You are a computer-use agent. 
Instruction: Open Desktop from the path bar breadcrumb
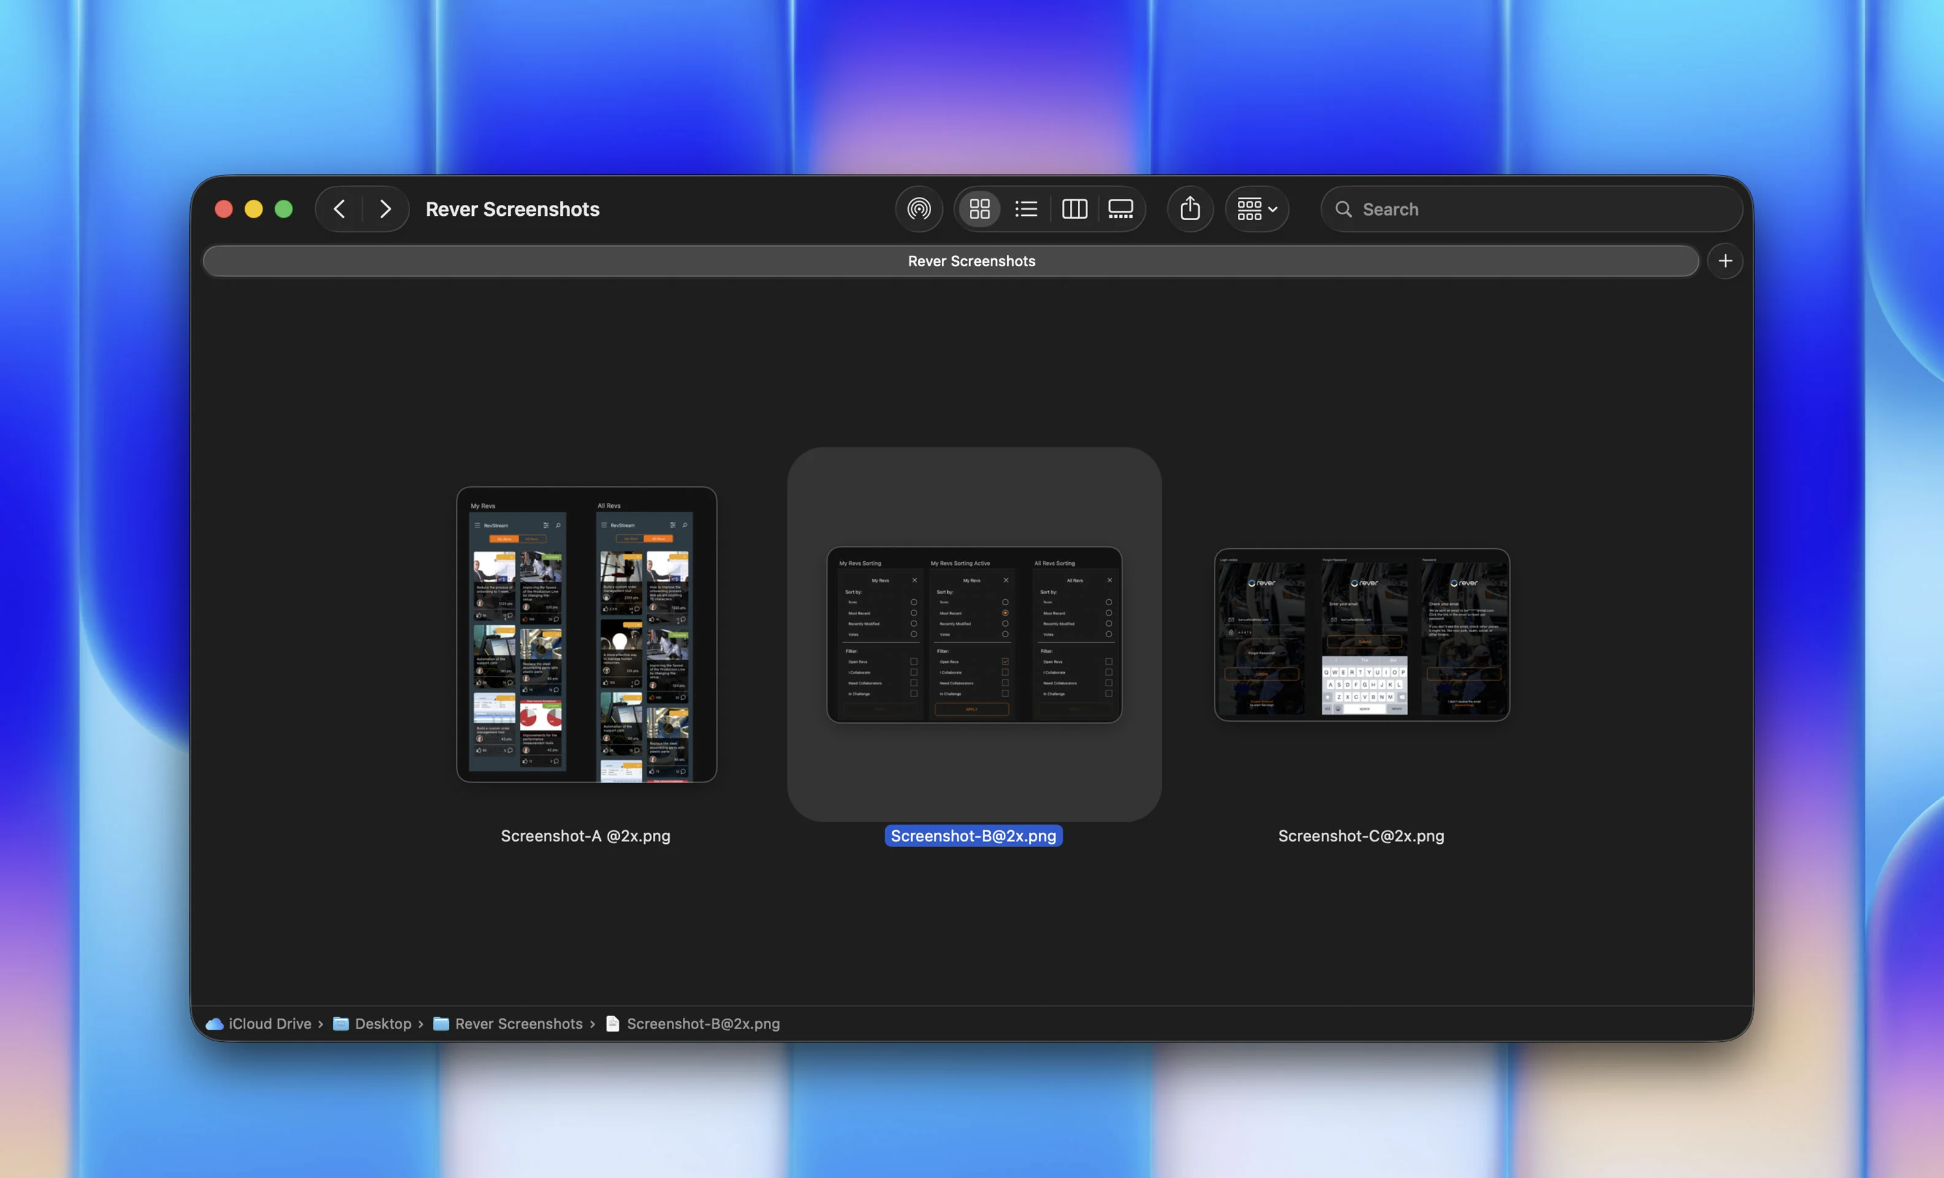(x=383, y=1023)
